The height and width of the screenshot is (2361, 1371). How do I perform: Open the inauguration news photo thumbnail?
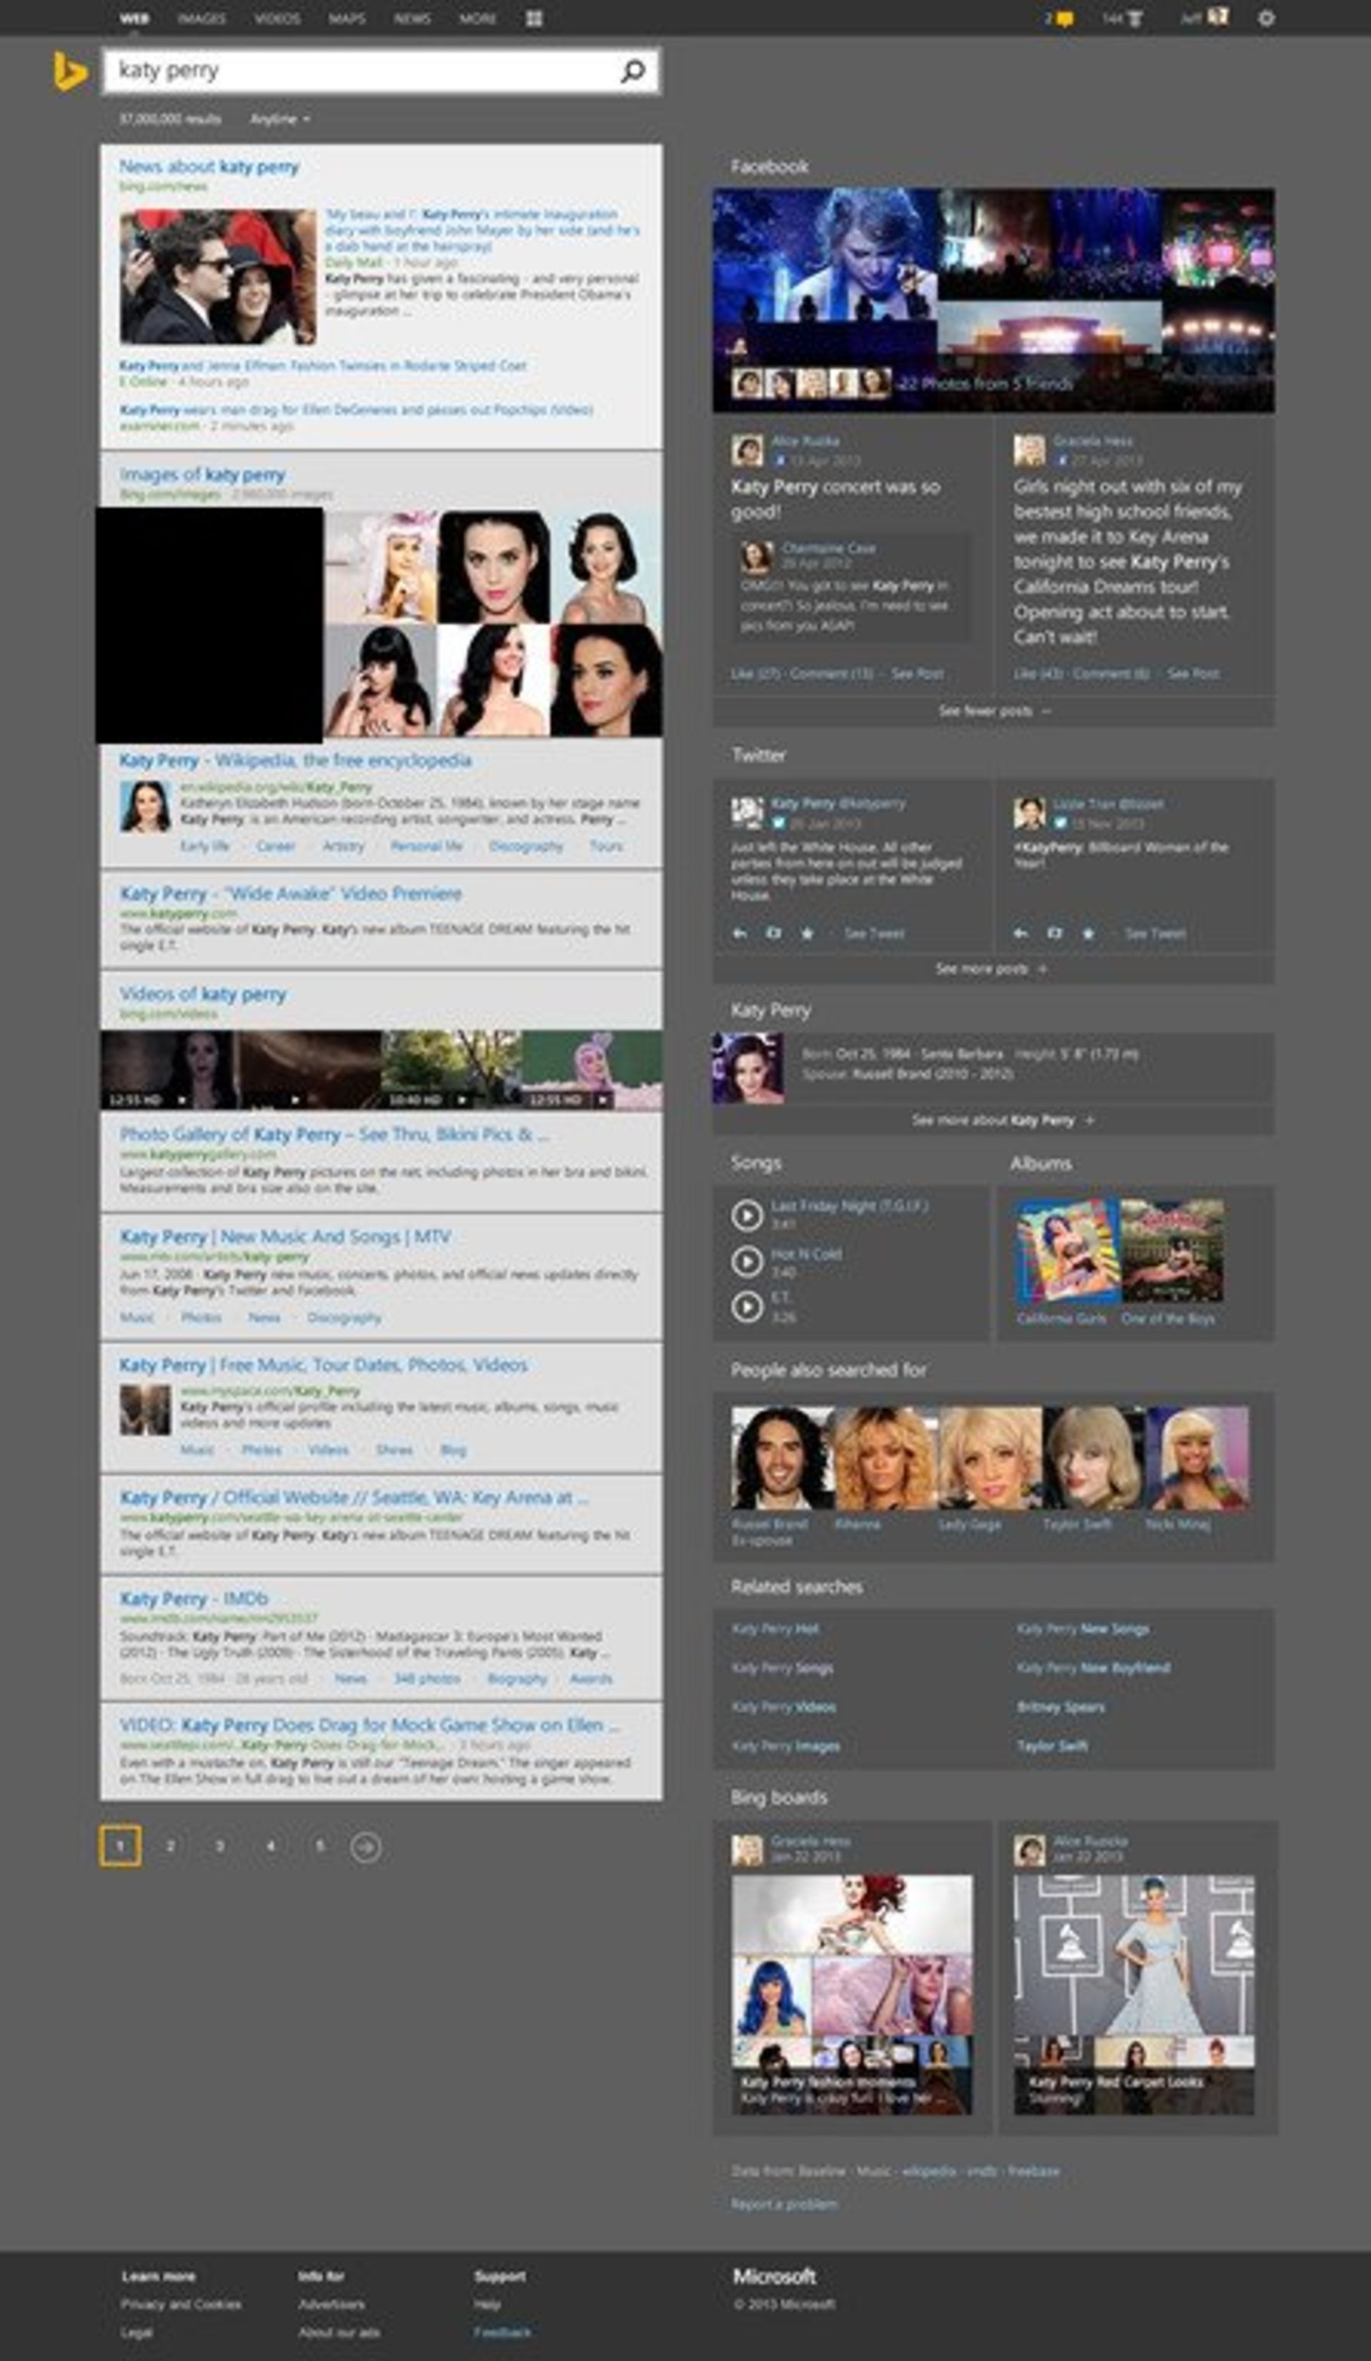217,276
